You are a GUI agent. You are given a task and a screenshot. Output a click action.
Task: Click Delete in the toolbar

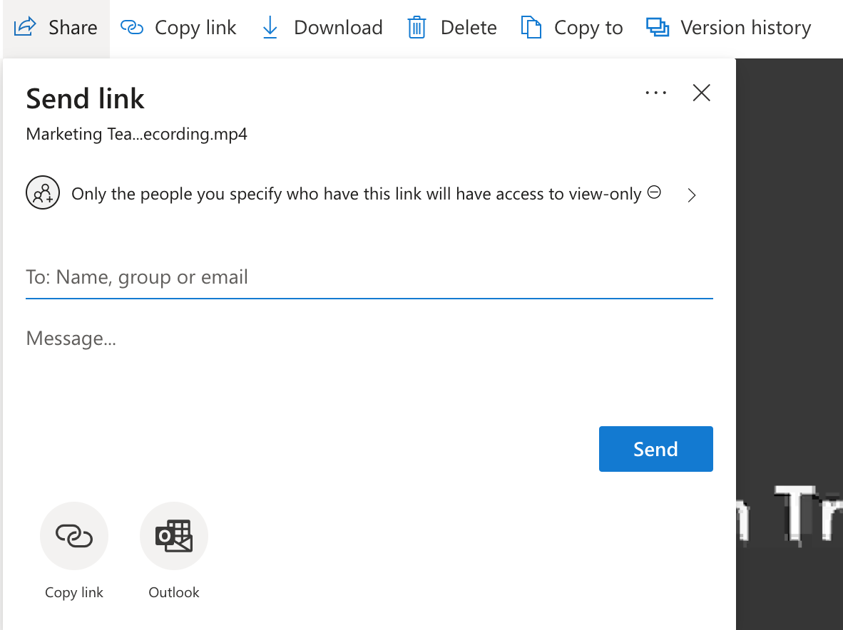pyautogui.click(x=451, y=27)
